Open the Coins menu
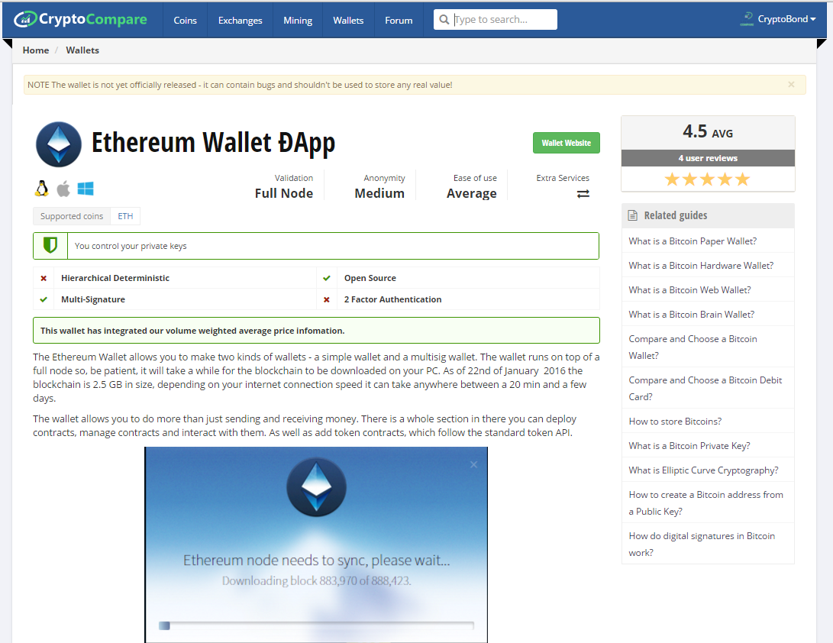The image size is (833, 643). coord(185,20)
